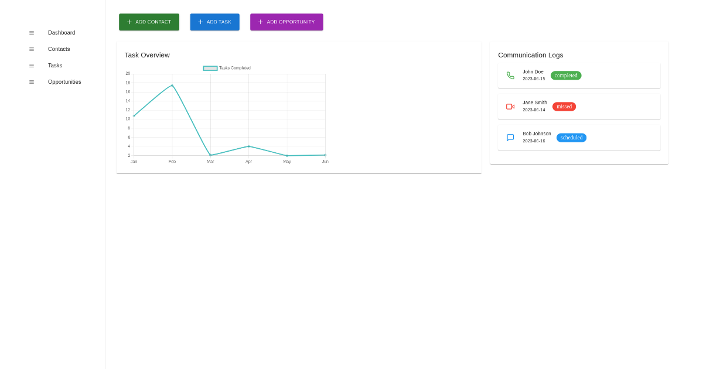Click the menu icon next to Contacts
The height and width of the screenshot is (369, 703).
[x=32, y=49]
